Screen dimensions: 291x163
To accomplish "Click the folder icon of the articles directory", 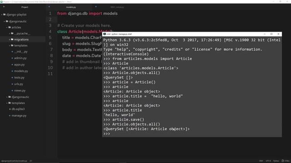I will pos(10,27).
